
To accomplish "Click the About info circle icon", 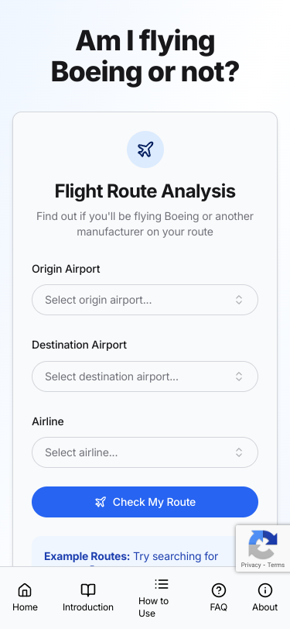I will (x=264, y=590).
